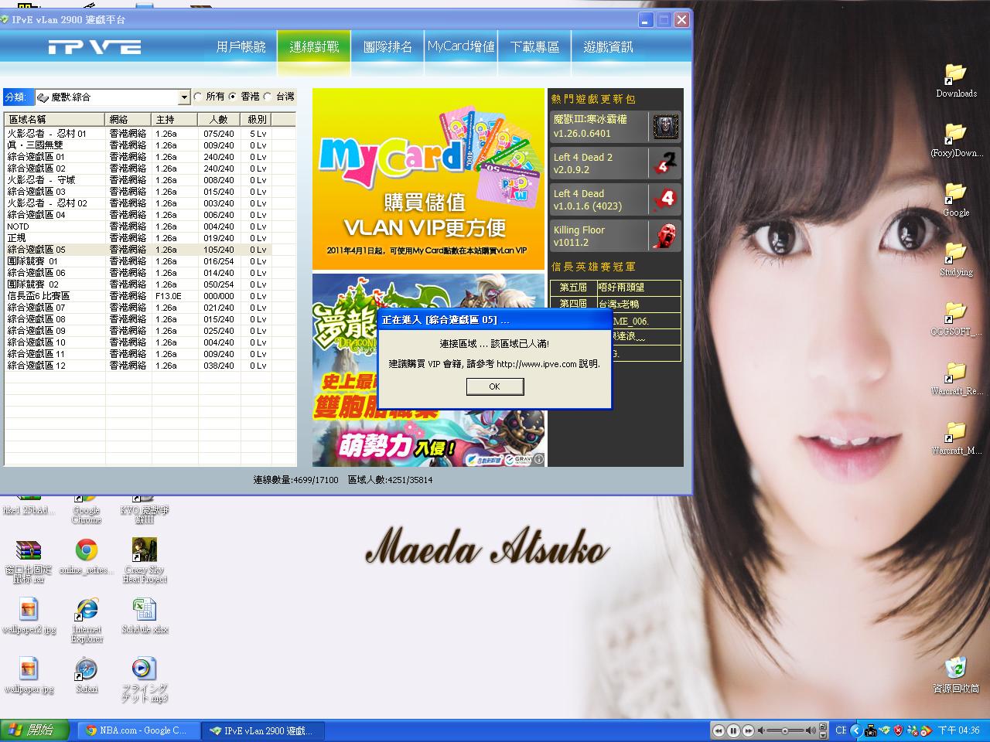The height and width of the screenshot is (742, 990).
Task: Open the OCGSOFT folder shortcut
Action: 956,318
